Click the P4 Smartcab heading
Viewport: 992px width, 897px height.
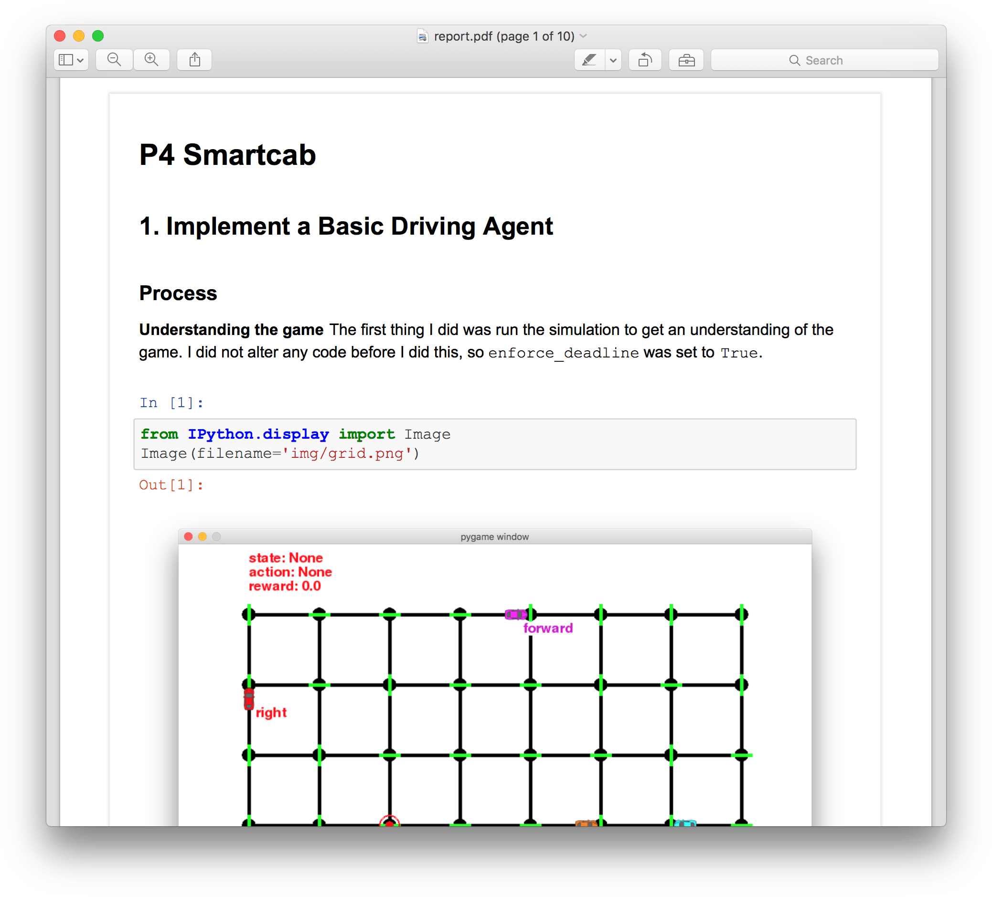[x=227, y=155]
